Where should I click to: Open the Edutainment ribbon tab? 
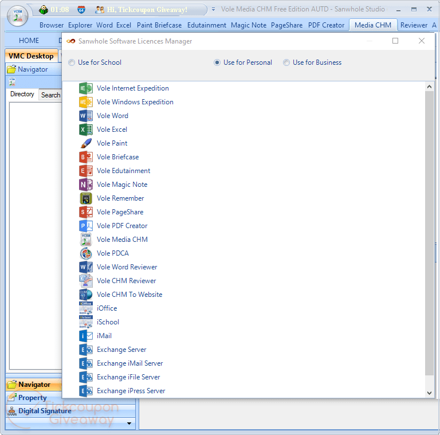206,25
